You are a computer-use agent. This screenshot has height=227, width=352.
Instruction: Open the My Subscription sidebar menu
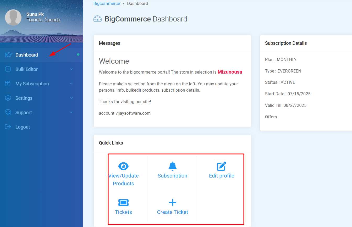click(41, 84)
